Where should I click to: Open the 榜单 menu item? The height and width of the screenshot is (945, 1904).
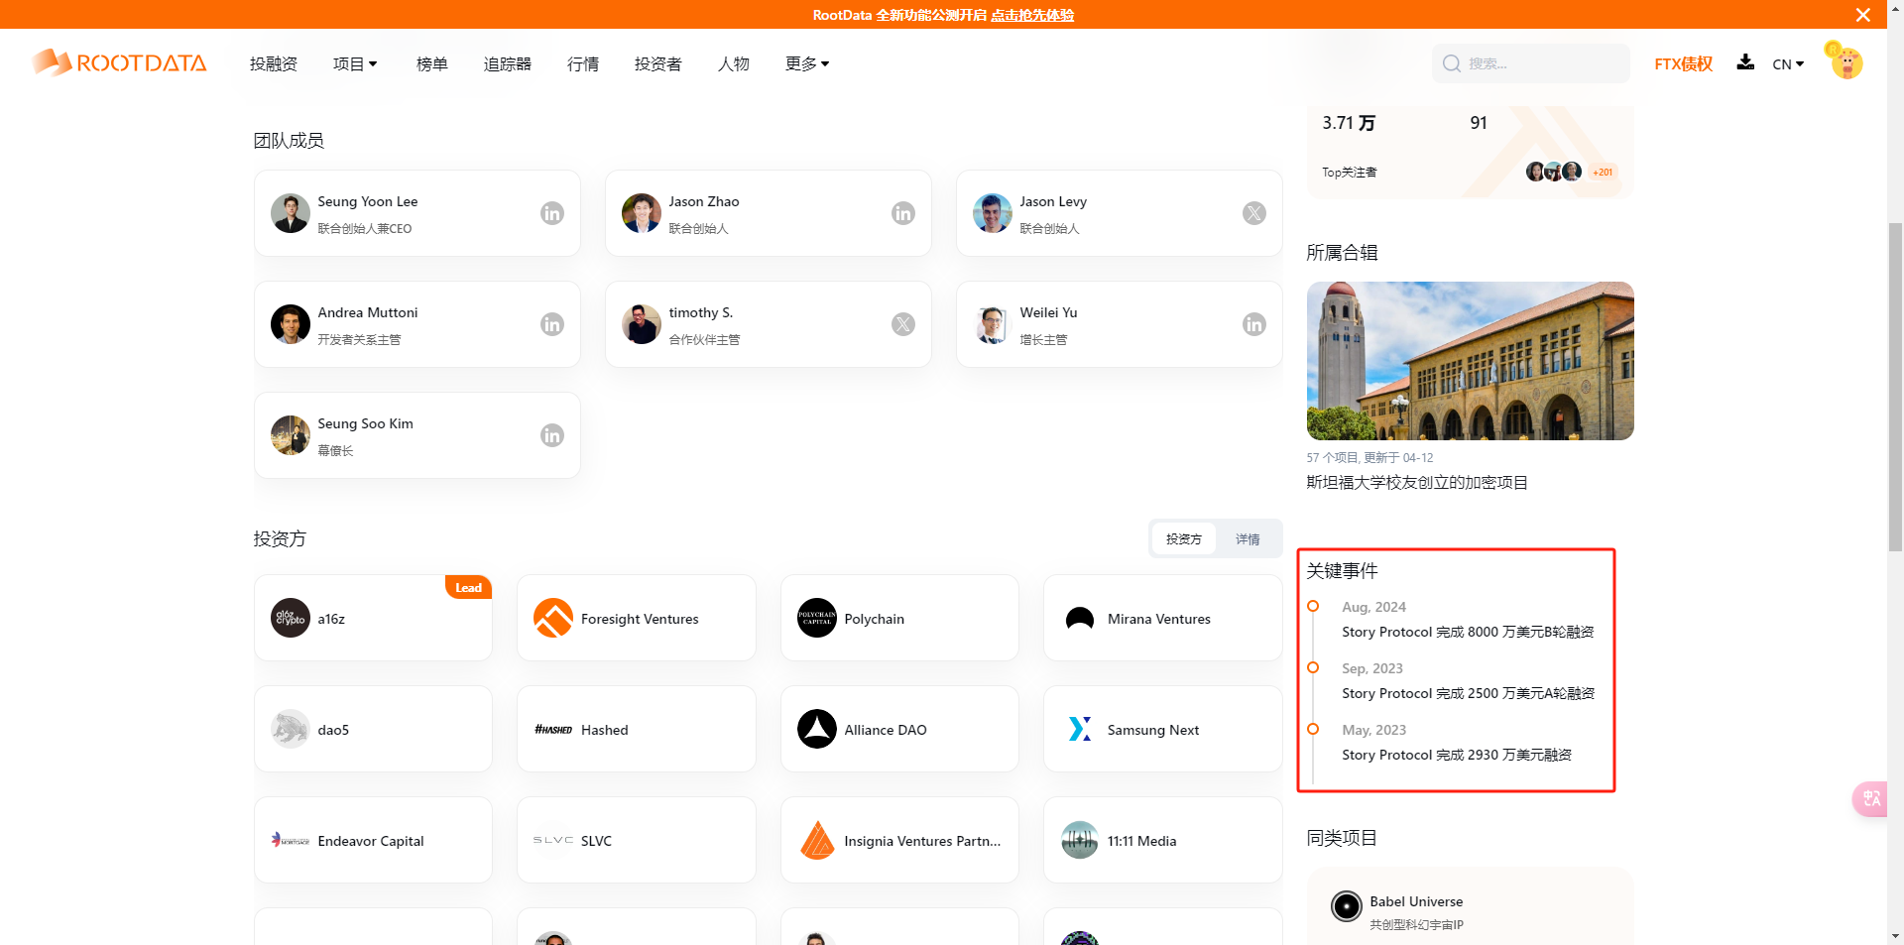coord(432,63)
